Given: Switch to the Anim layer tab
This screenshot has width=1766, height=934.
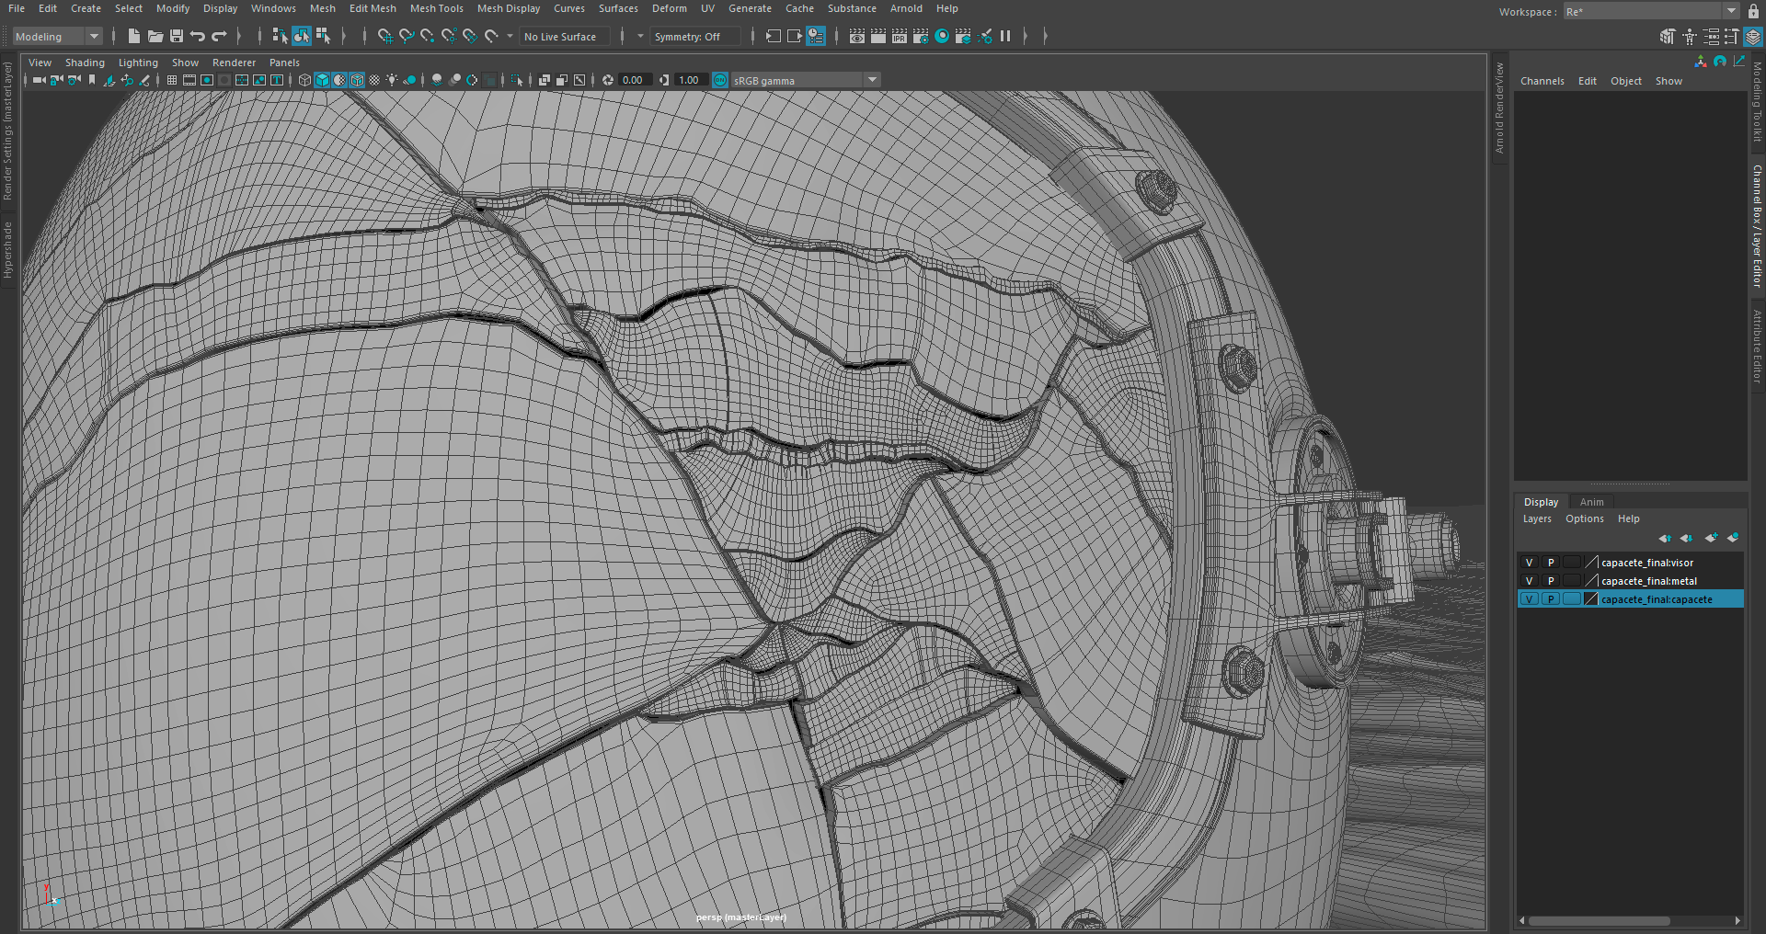Looking at the screenshot, I should pyautogui.click(x=1591, y=502).
